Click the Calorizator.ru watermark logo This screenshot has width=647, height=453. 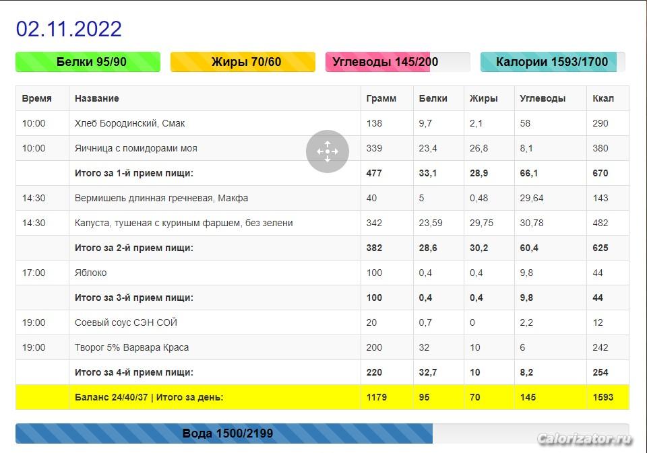(584, 440)
